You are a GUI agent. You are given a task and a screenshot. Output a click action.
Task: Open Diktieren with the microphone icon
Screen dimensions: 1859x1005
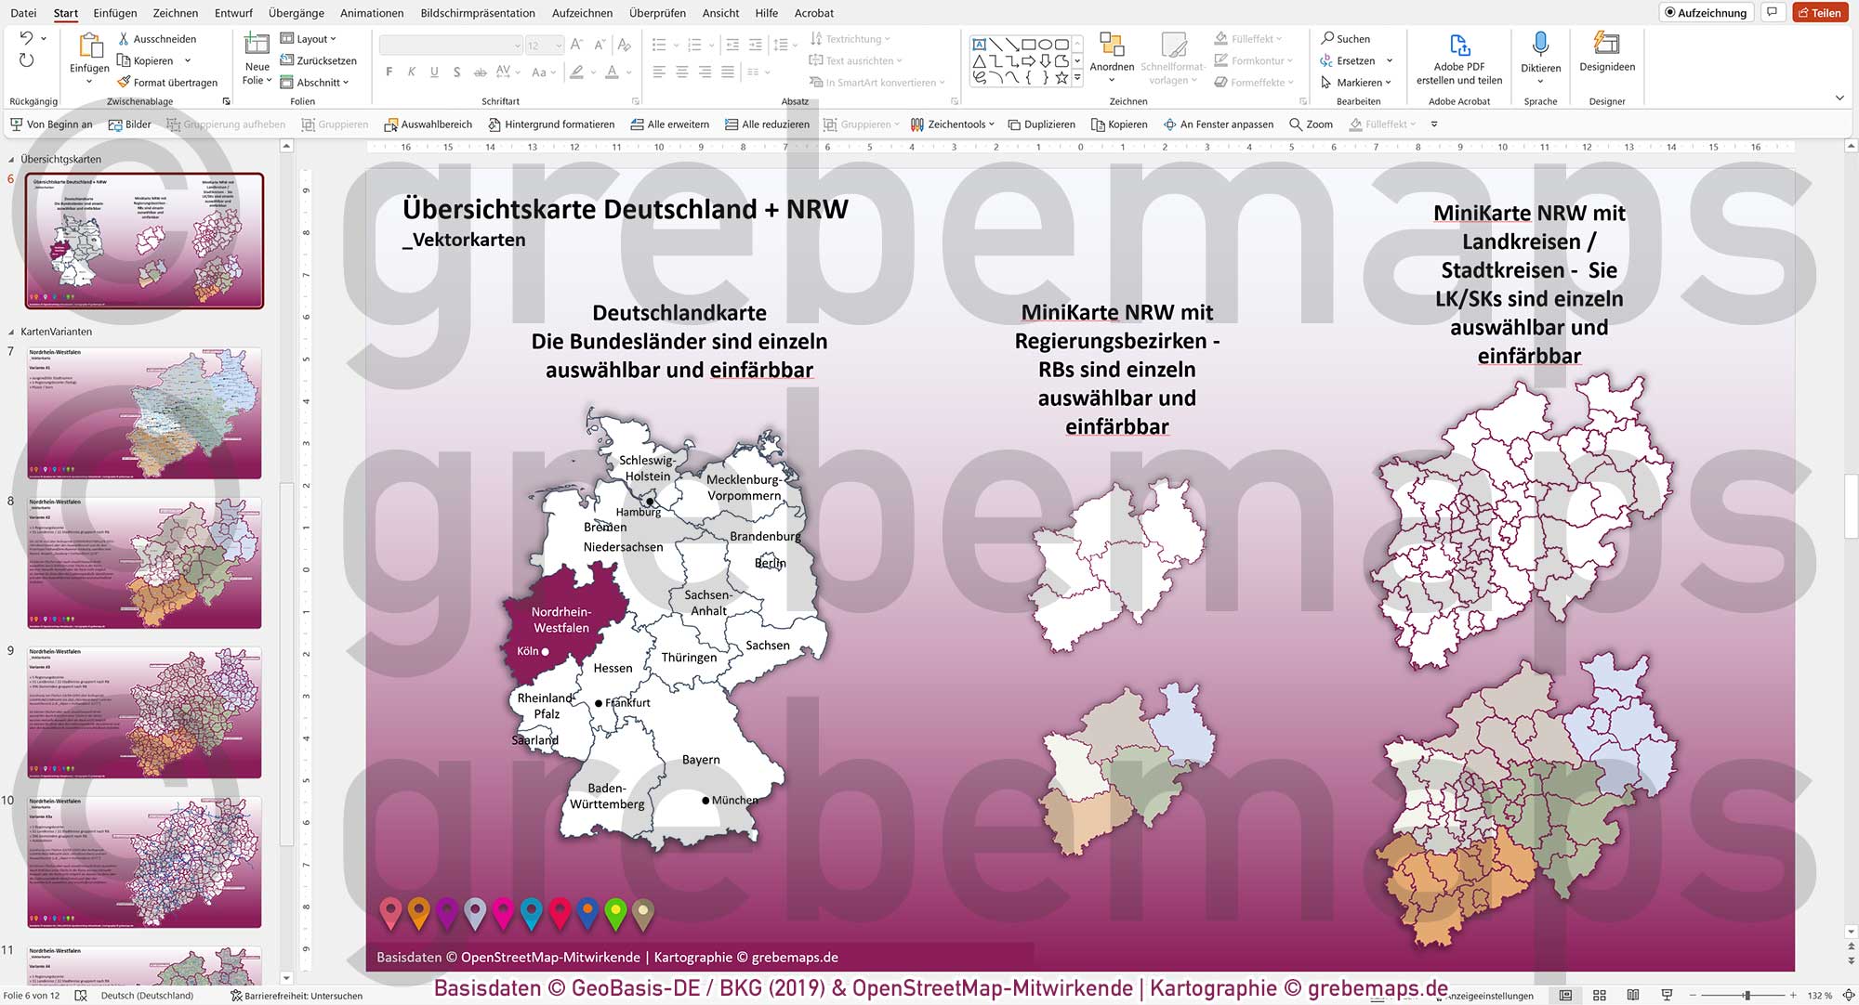(1540, 44)
